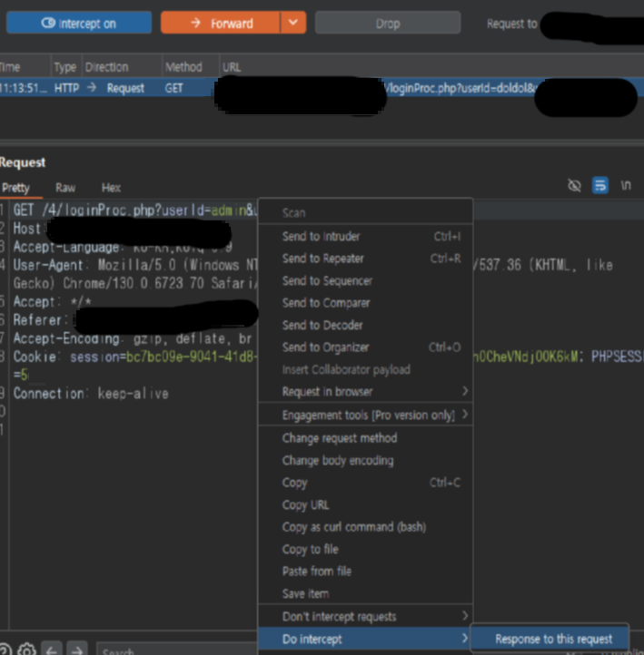Select Change body encoding

coord(365,460)
